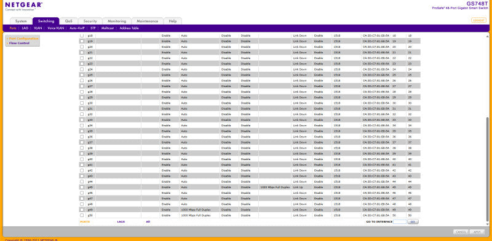Click the Logout button
This screenshot has height=241, width=492.
[x=478, y=20]
